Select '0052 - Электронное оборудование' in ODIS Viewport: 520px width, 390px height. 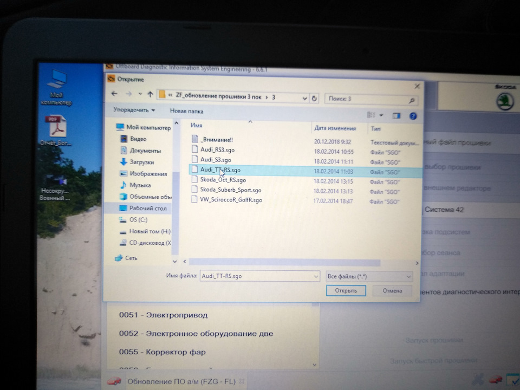(196, 334)
